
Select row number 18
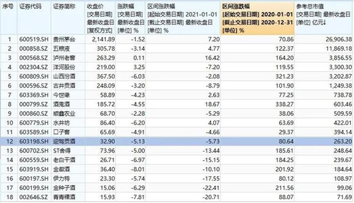click(10, 197)
